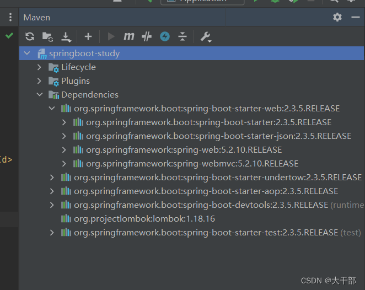Viewport: 365px width, 290px height.
Task: Expand spring-boot-starter-test dependency
Action: (x=52, y=233)
